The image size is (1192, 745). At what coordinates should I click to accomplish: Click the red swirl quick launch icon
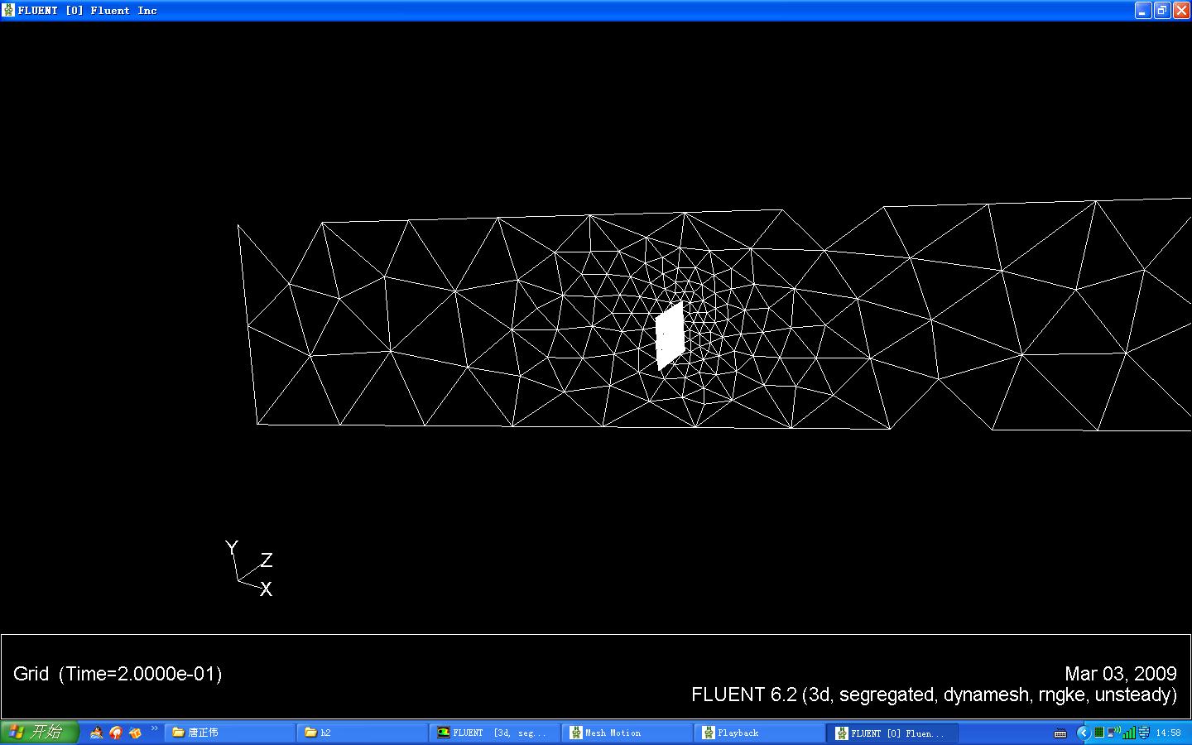click(116, 733)
